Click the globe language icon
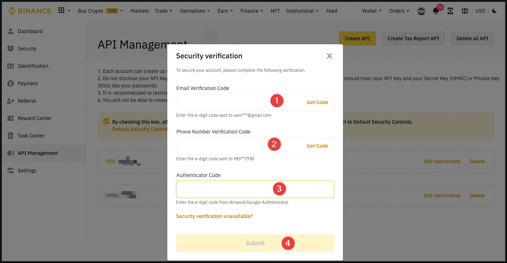The height and width of the screenshot is (263, 507). 465,11
